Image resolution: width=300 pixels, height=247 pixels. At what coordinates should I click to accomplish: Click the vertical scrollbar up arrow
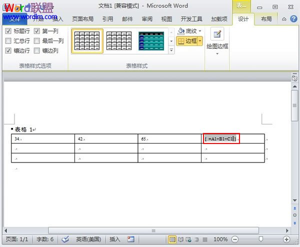point(294,86)
